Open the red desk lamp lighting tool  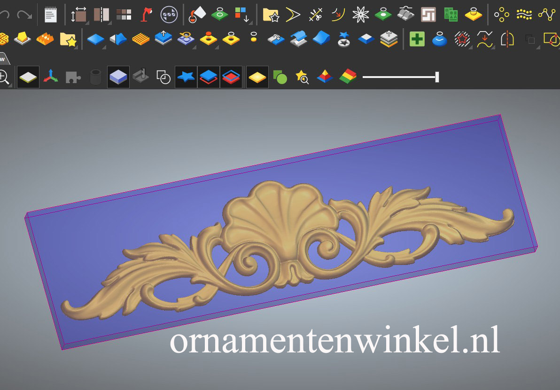(146, 15)
